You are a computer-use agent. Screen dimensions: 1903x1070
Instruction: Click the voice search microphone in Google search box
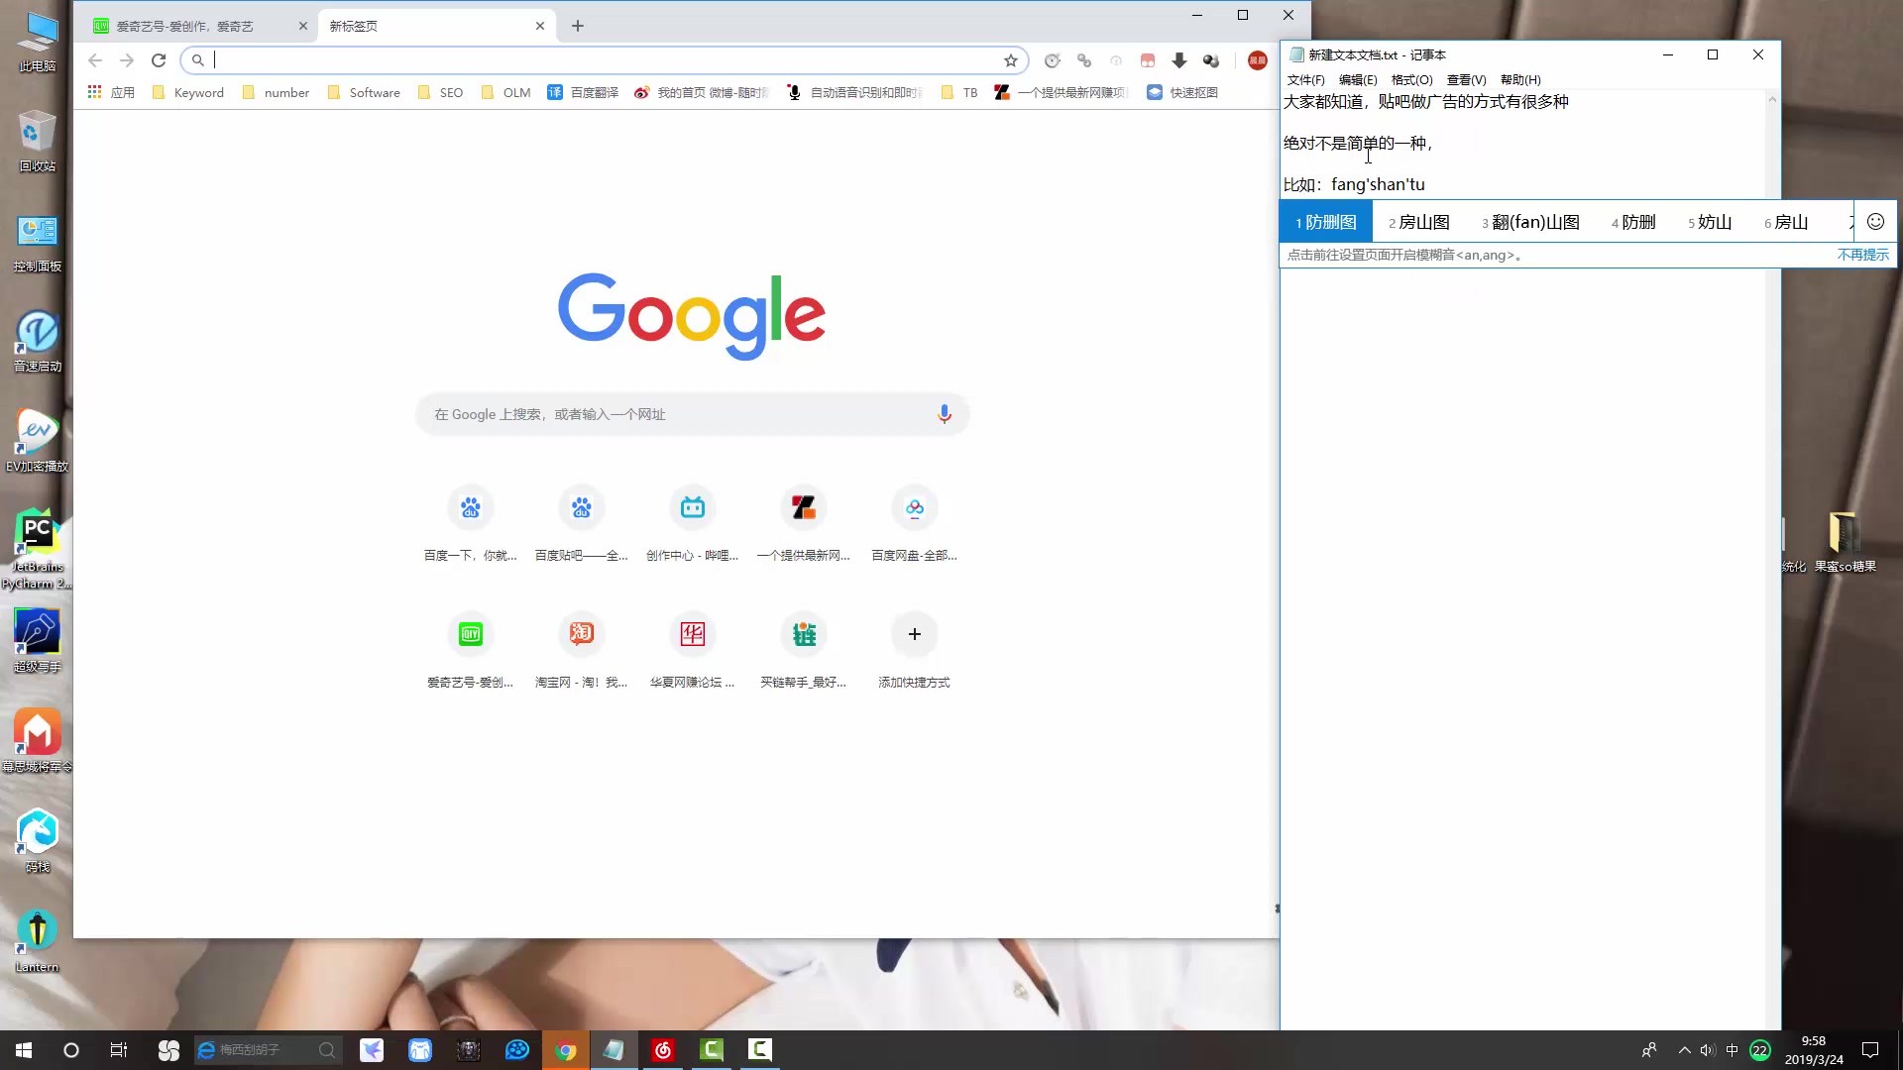[945, 414]
